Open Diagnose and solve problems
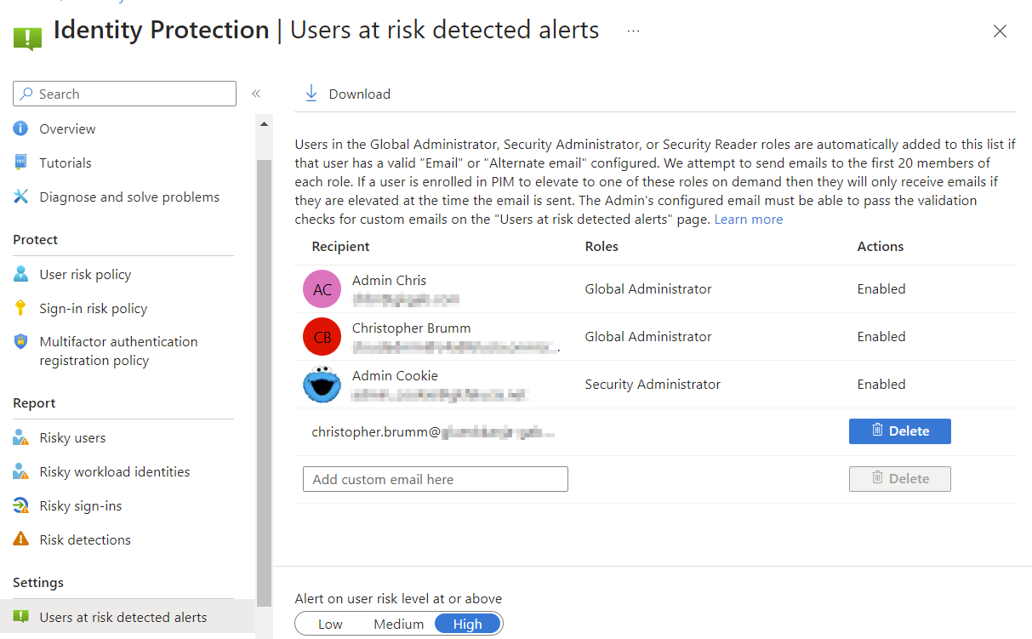The height and width of the screenshot is (639, 1032). 128,197
